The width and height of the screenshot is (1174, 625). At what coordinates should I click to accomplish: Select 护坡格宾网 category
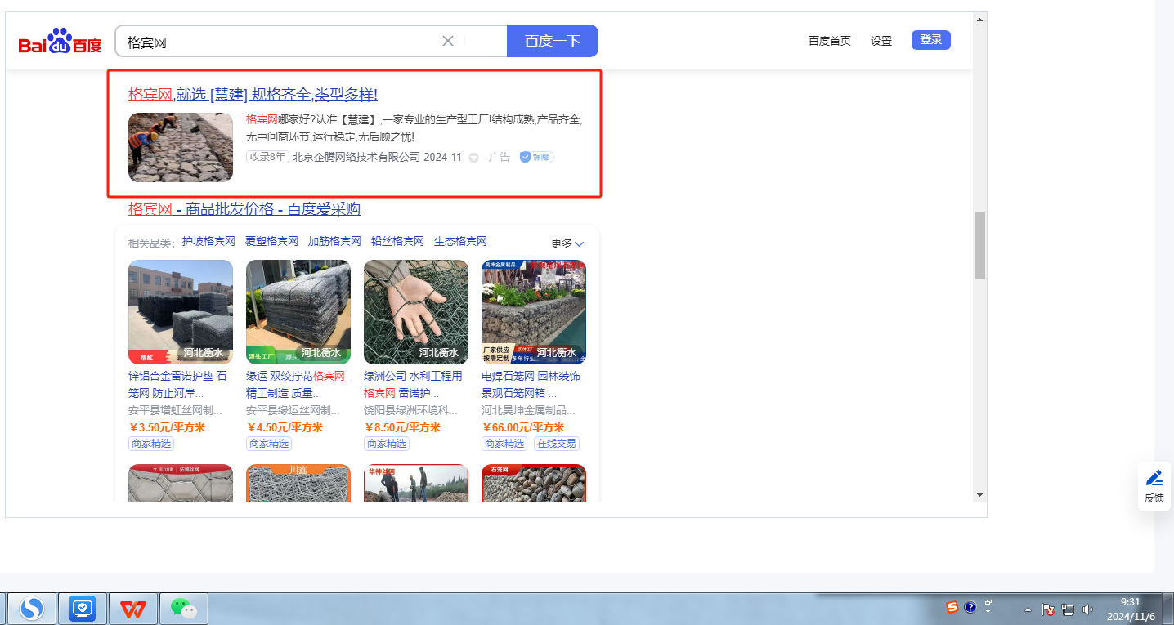(208, 241)
